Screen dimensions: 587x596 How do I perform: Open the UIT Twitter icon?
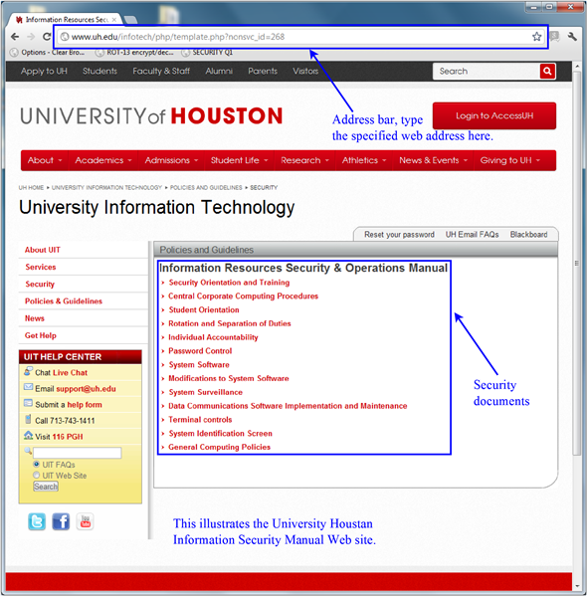pyautogui.click(x=37, y=521)
